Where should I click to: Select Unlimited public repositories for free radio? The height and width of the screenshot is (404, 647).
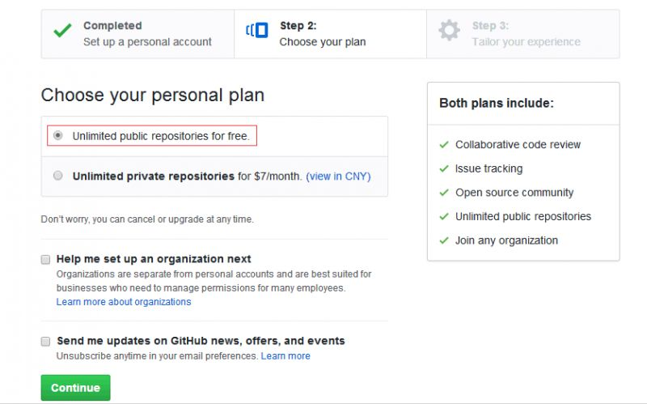coord(57,135)
